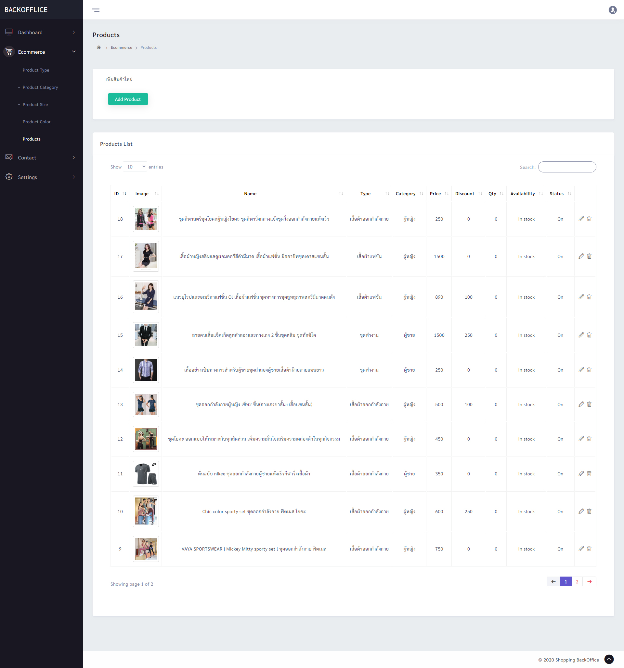Open Product Category in sidebar
Image resolution: width=624 pixels, height=668 pixels.
(40, 88)
